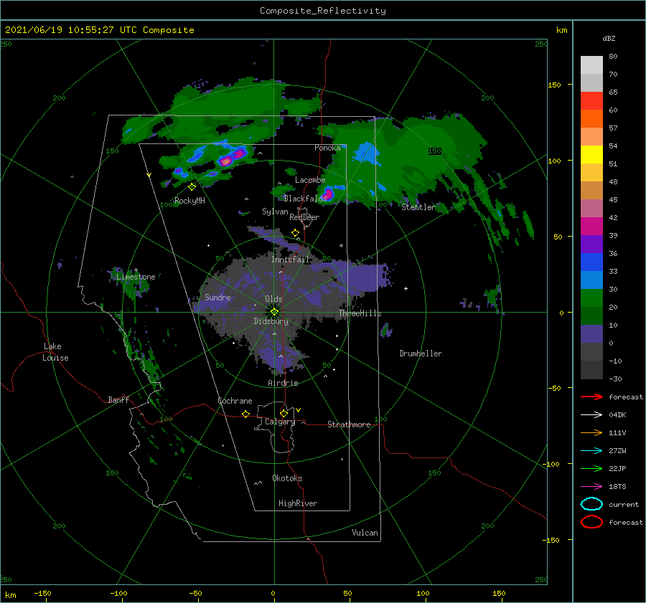The width and height of the screenshot is (646, 603).
Task: Click the Cochrane label
Action: 235,401
